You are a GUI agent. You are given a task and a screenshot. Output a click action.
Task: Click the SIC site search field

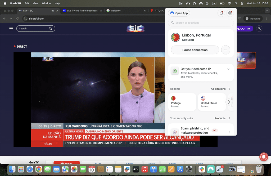click(x=36, y=29)
